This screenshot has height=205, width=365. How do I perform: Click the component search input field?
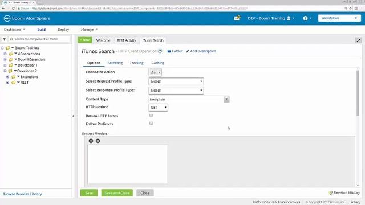pyautogui.click(x=39, y=39)
